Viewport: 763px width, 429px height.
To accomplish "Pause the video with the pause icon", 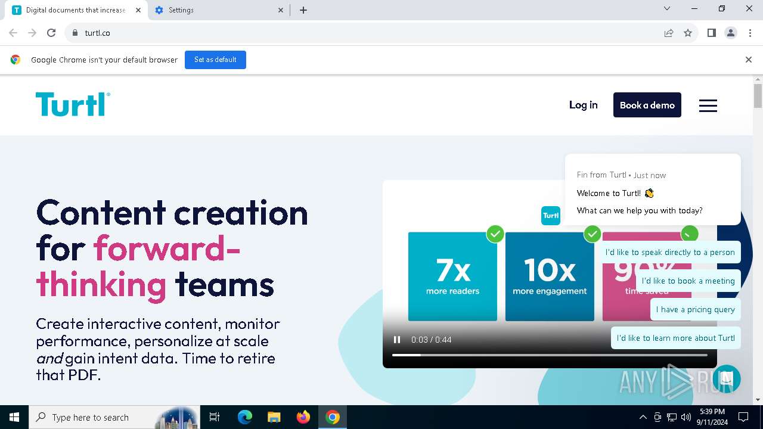I will pyautogui.click(x=397, y=340).
